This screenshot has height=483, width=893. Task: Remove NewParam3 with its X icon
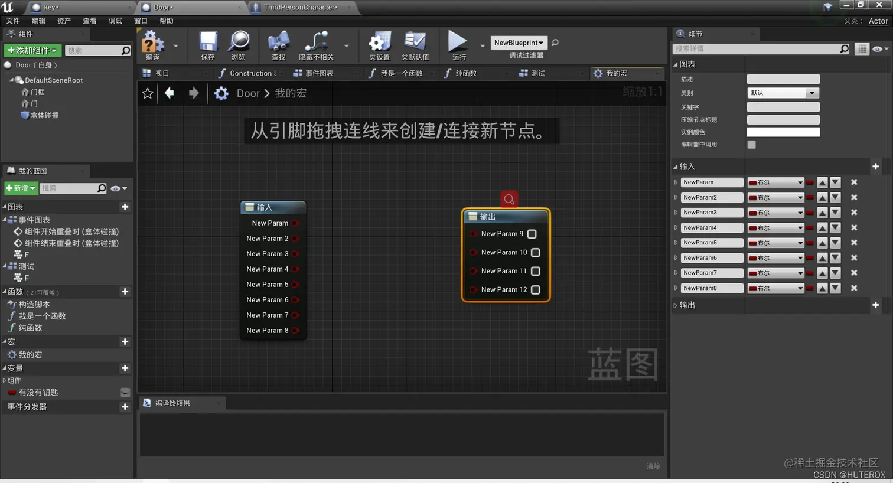pos(854,213)
